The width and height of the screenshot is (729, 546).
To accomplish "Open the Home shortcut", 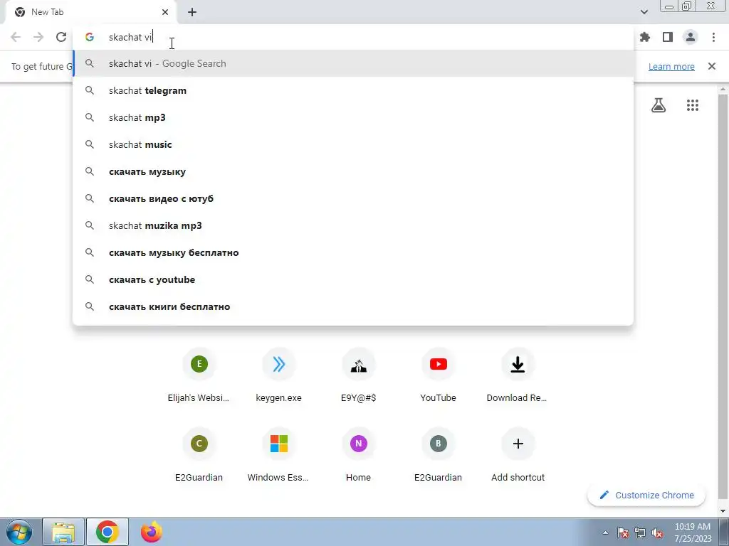I will (359, 455).
